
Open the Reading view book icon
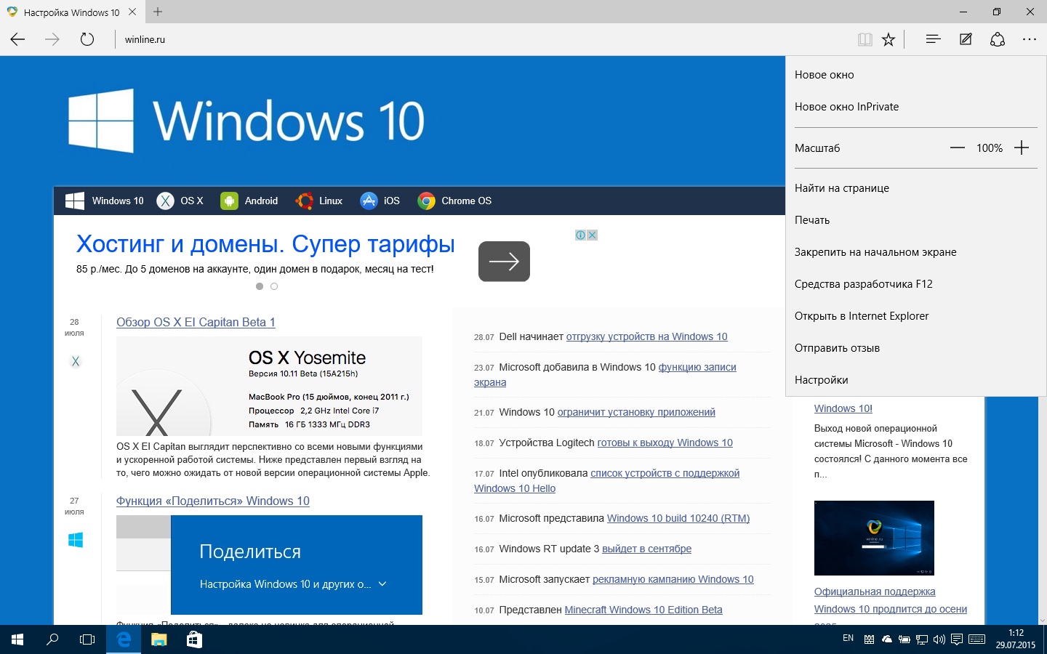coord(865,40)
